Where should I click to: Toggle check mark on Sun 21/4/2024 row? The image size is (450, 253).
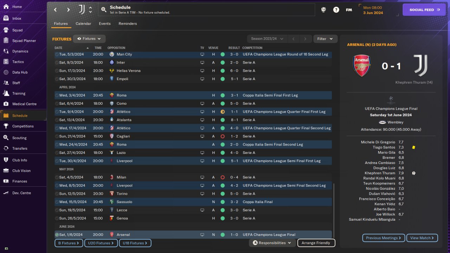pos(57,136)
